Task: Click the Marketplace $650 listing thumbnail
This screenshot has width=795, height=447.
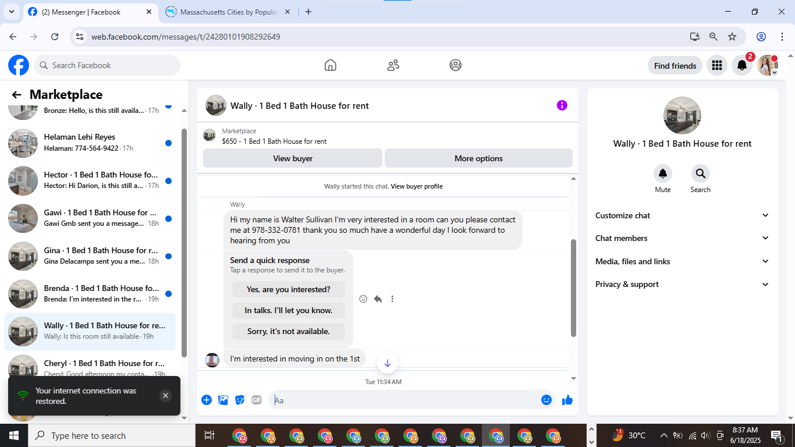Action: pyautogui.click(x=210, y=136)
